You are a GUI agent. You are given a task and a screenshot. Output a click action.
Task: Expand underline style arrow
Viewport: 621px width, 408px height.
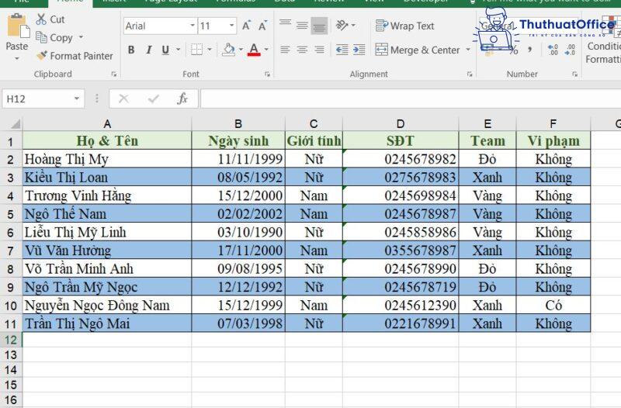179,50
